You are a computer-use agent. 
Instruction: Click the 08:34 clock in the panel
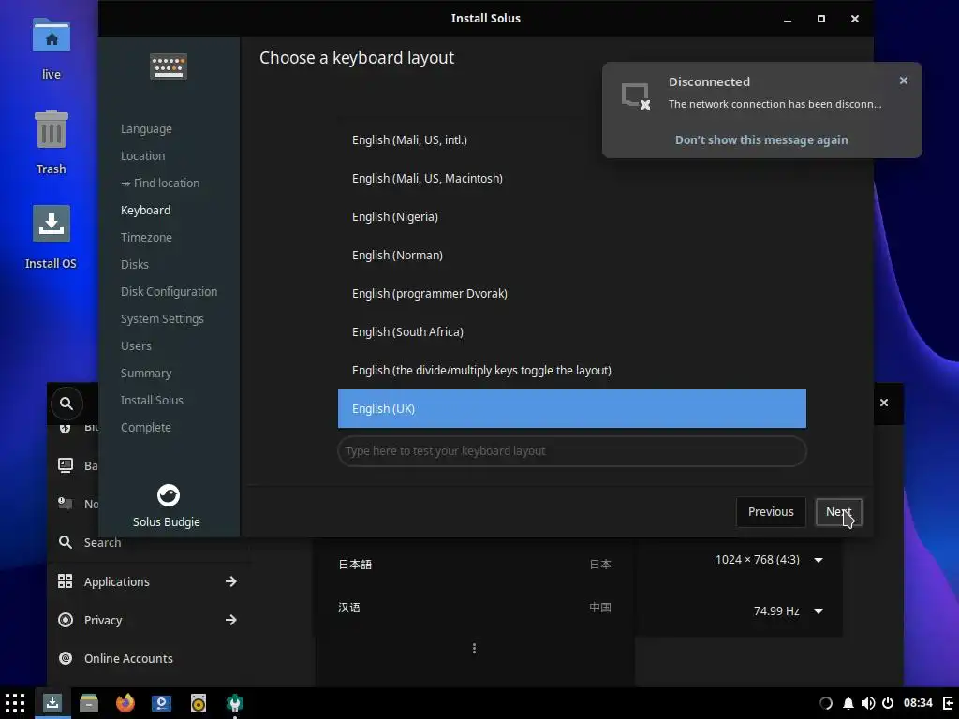[x=918, y=703]
